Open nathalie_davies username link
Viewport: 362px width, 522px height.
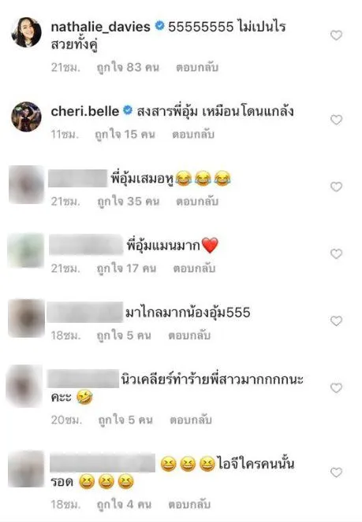(100, 27)
